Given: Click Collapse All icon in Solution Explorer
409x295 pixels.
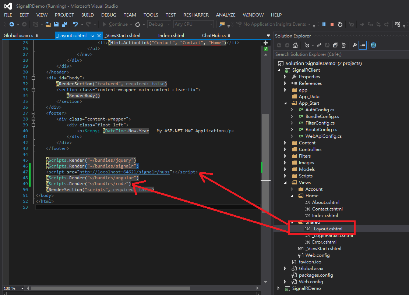Looking at the screenshot, I should click(335, 45).
